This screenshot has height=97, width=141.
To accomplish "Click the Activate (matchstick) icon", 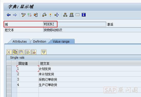I will point(50,15).
